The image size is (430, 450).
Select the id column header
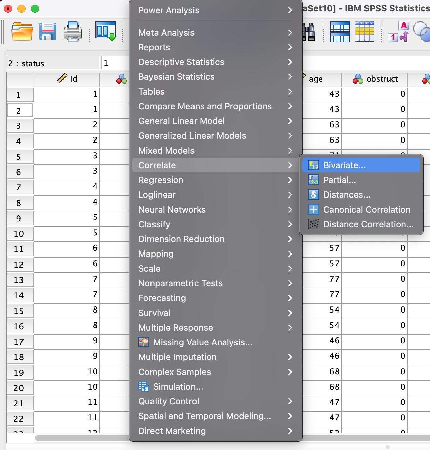point(67,79)
